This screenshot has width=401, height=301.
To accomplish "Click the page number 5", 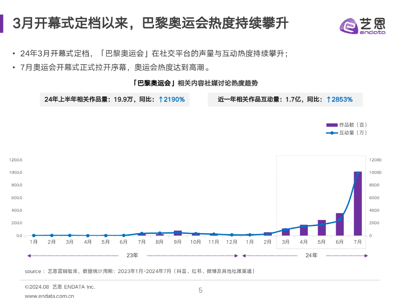I will coord(200,290).
